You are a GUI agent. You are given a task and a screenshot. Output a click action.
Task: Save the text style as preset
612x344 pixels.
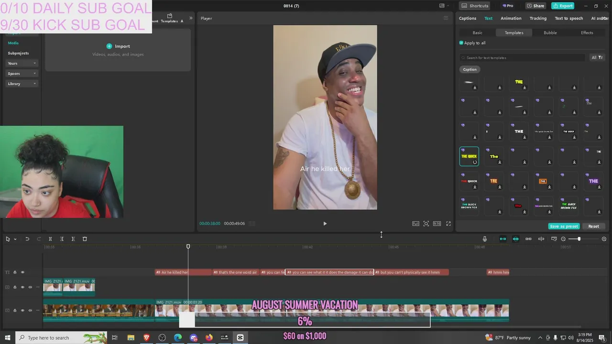pyautogui.click(x=564, y=226)
